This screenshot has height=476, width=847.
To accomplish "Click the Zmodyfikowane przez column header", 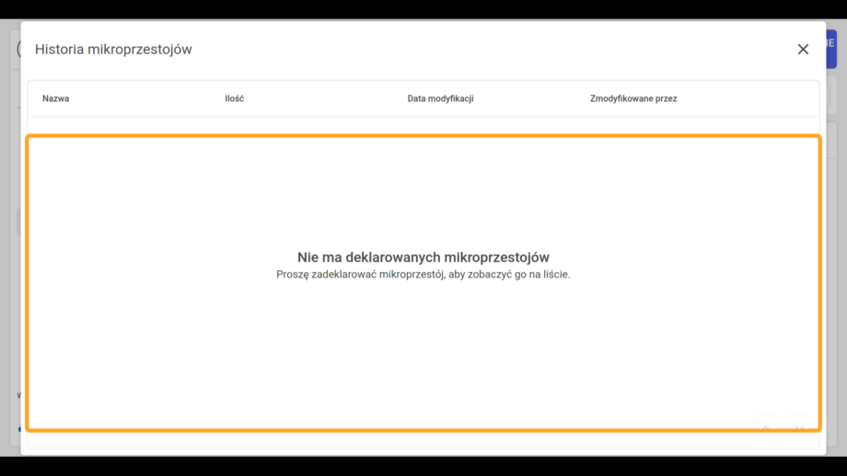I will (x=633, y=98).
